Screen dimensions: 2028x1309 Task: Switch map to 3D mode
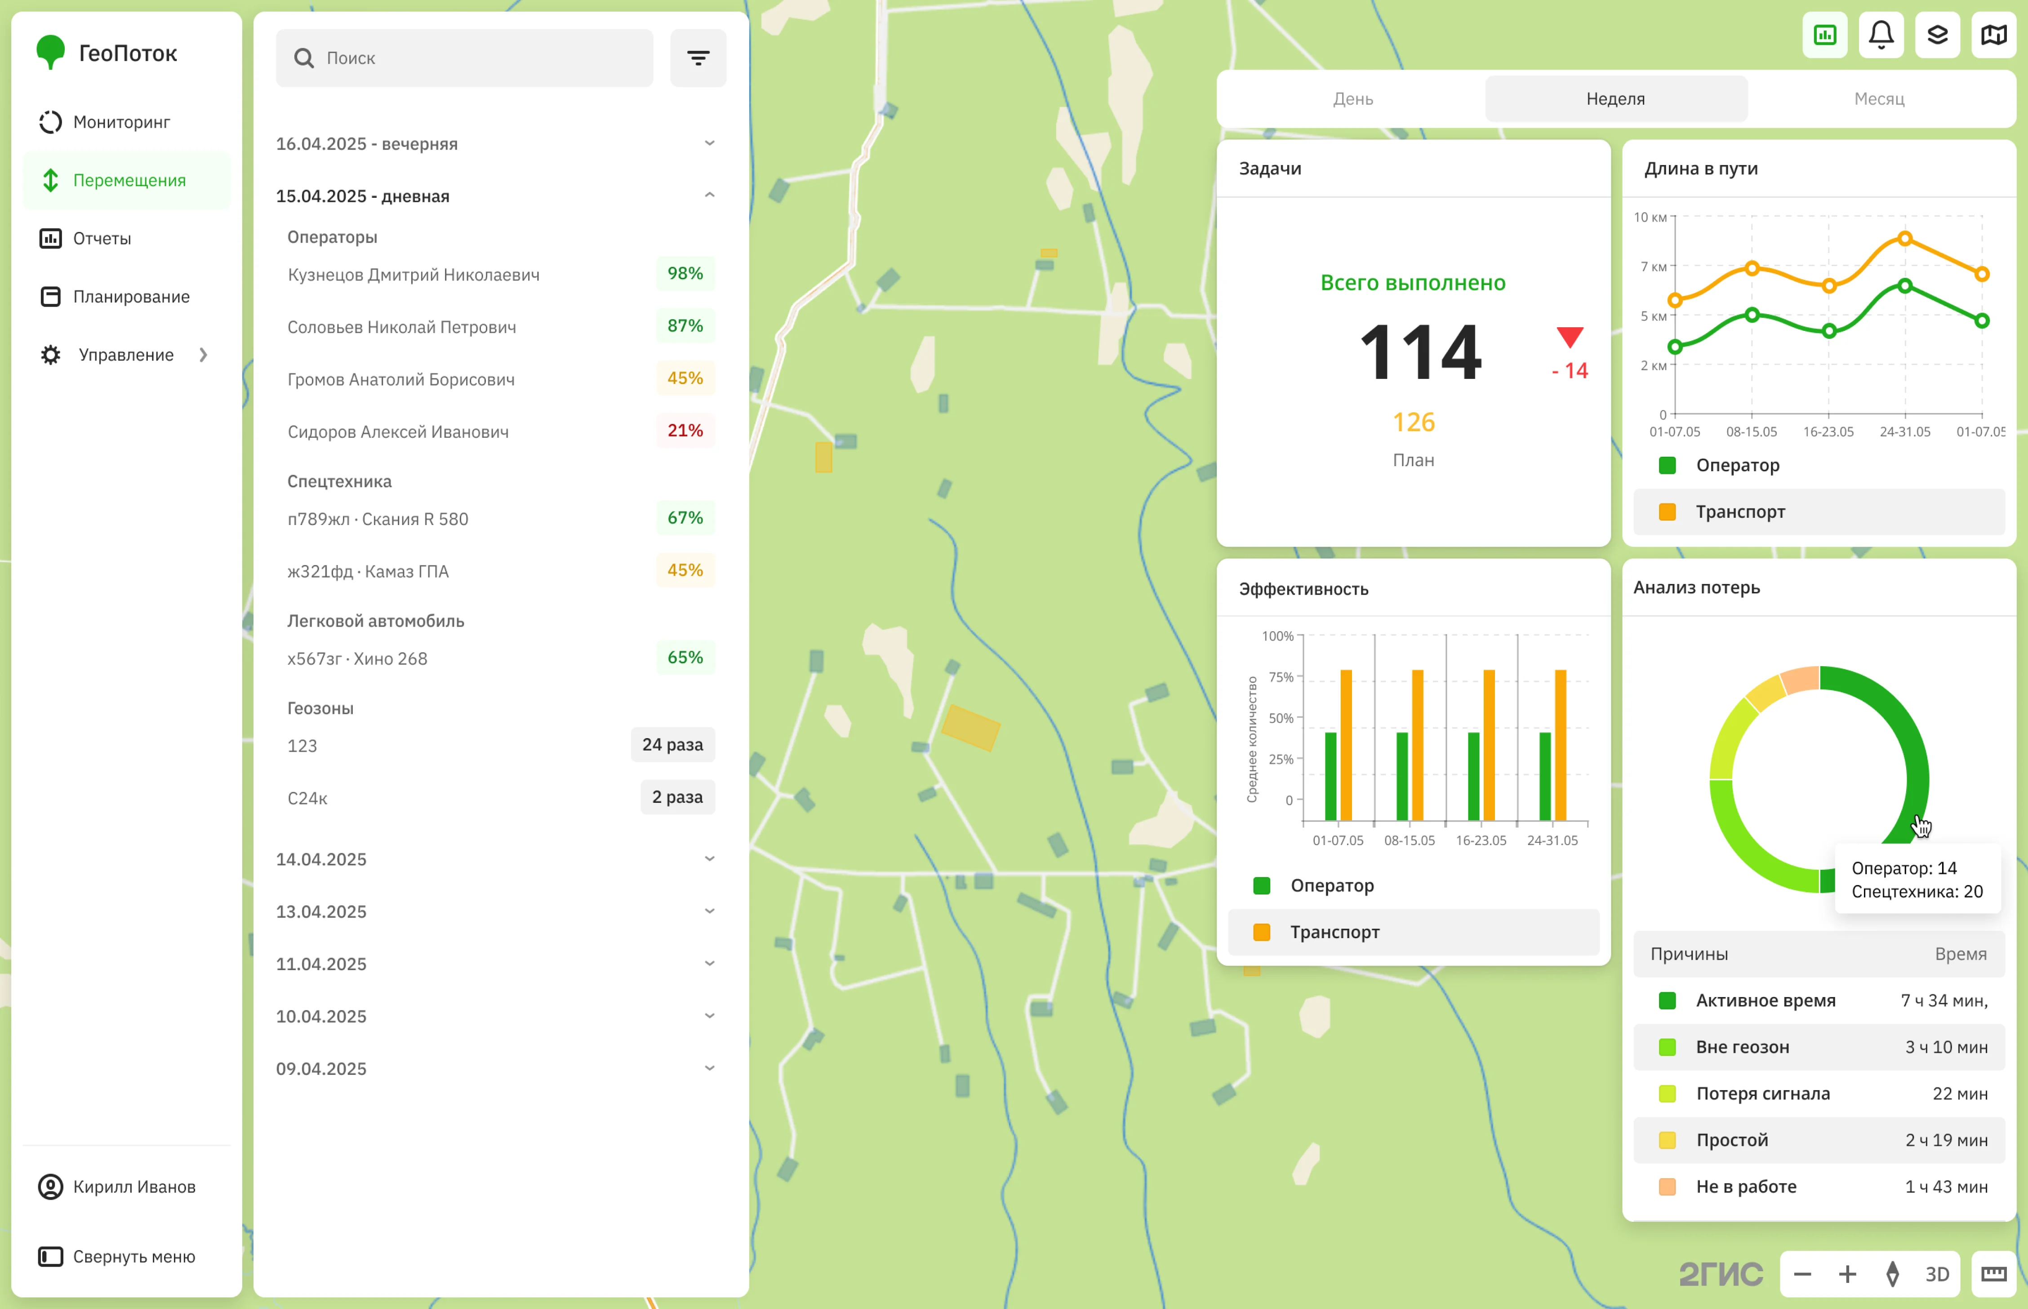point(1937,1273)
